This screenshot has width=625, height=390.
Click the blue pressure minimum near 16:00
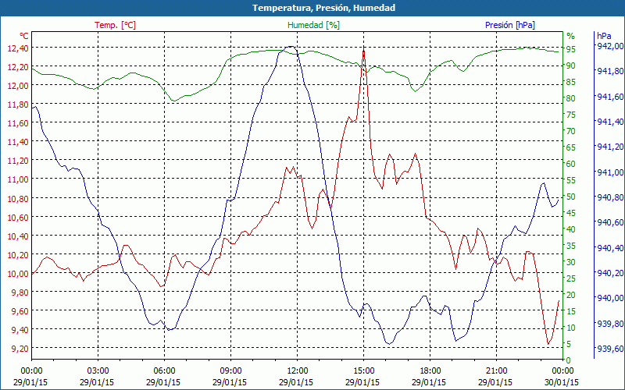[x=388, y=343]
